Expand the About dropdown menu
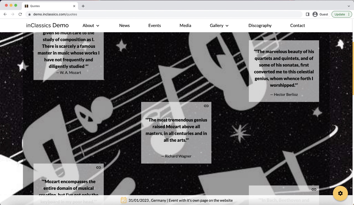 [x=91, y=25]
